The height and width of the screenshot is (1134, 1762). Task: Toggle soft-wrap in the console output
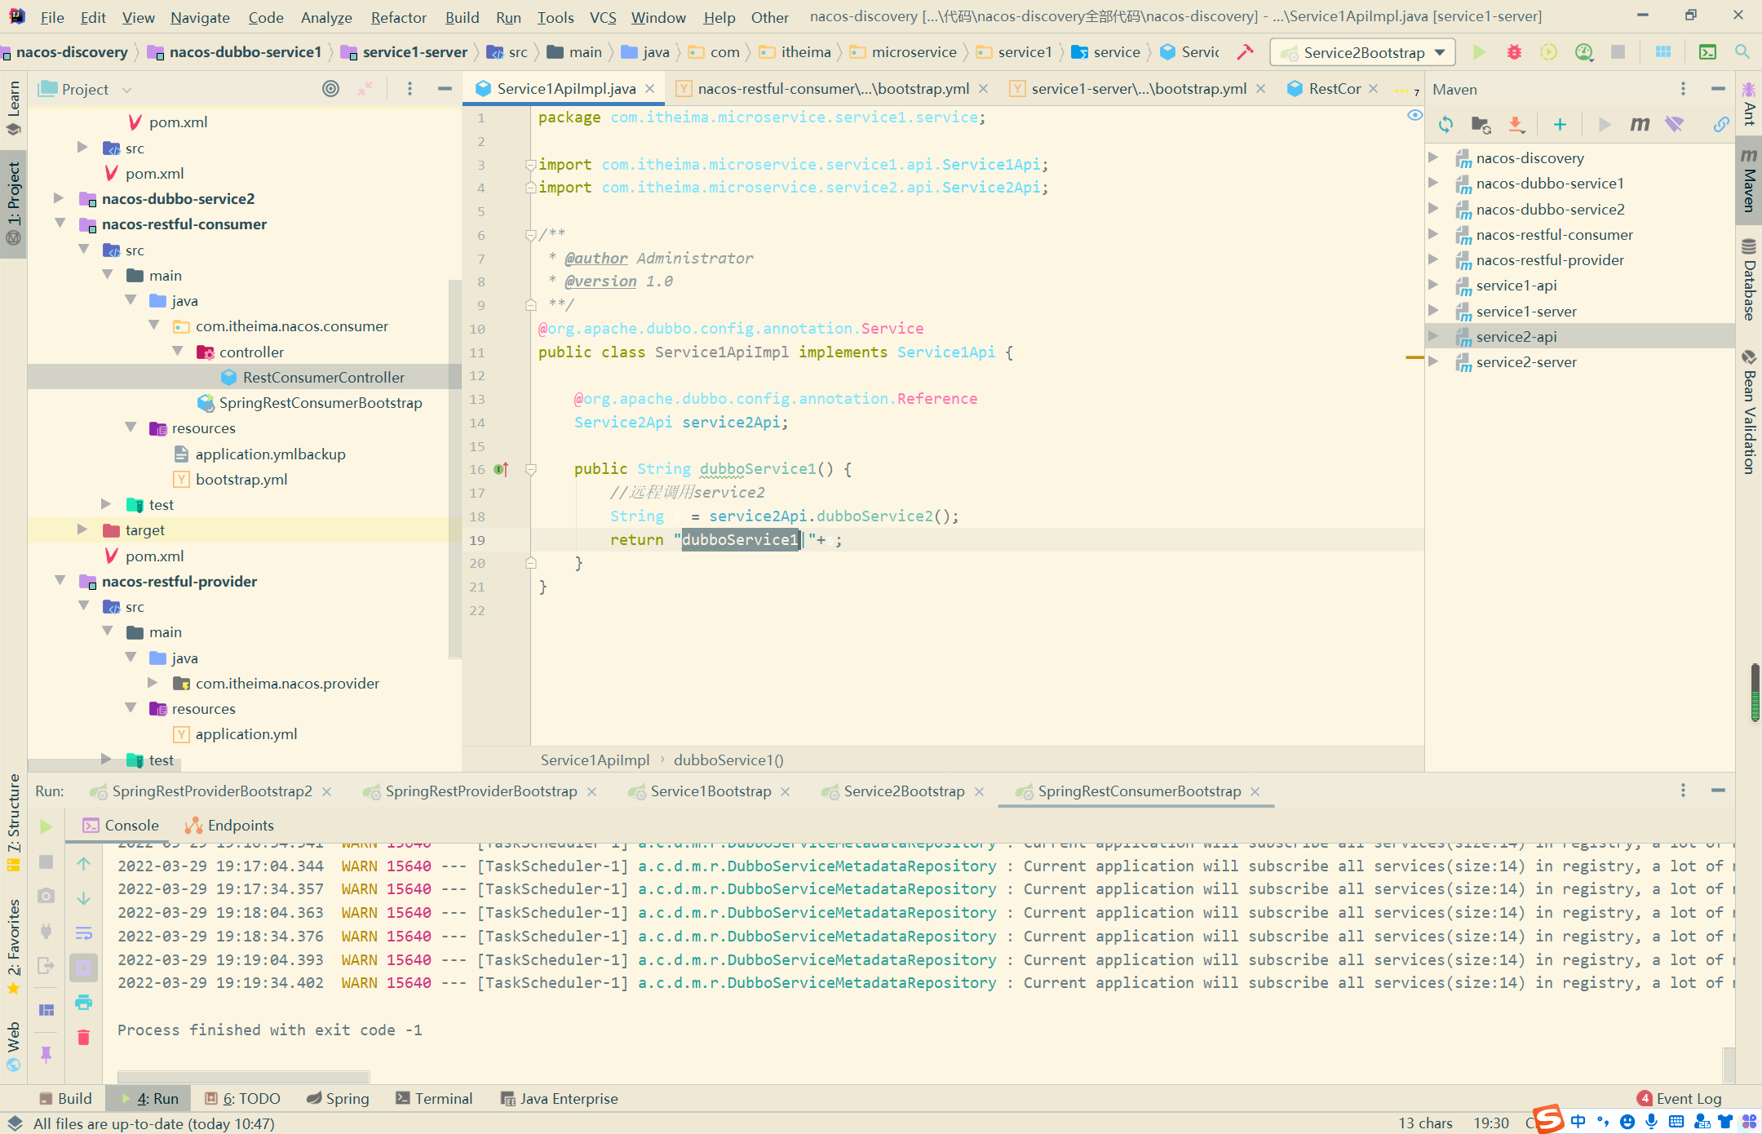pyautogui.click(x=83, y=932)
